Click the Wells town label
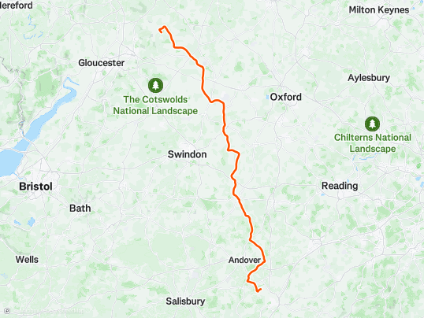Screen dimensions: 424x318 27,260
